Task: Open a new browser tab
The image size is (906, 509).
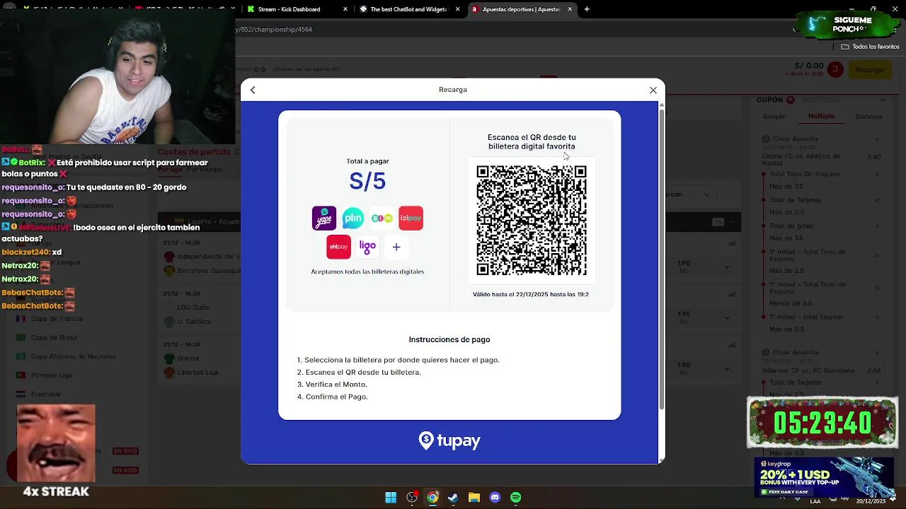Action: click(x=587, y=9)
